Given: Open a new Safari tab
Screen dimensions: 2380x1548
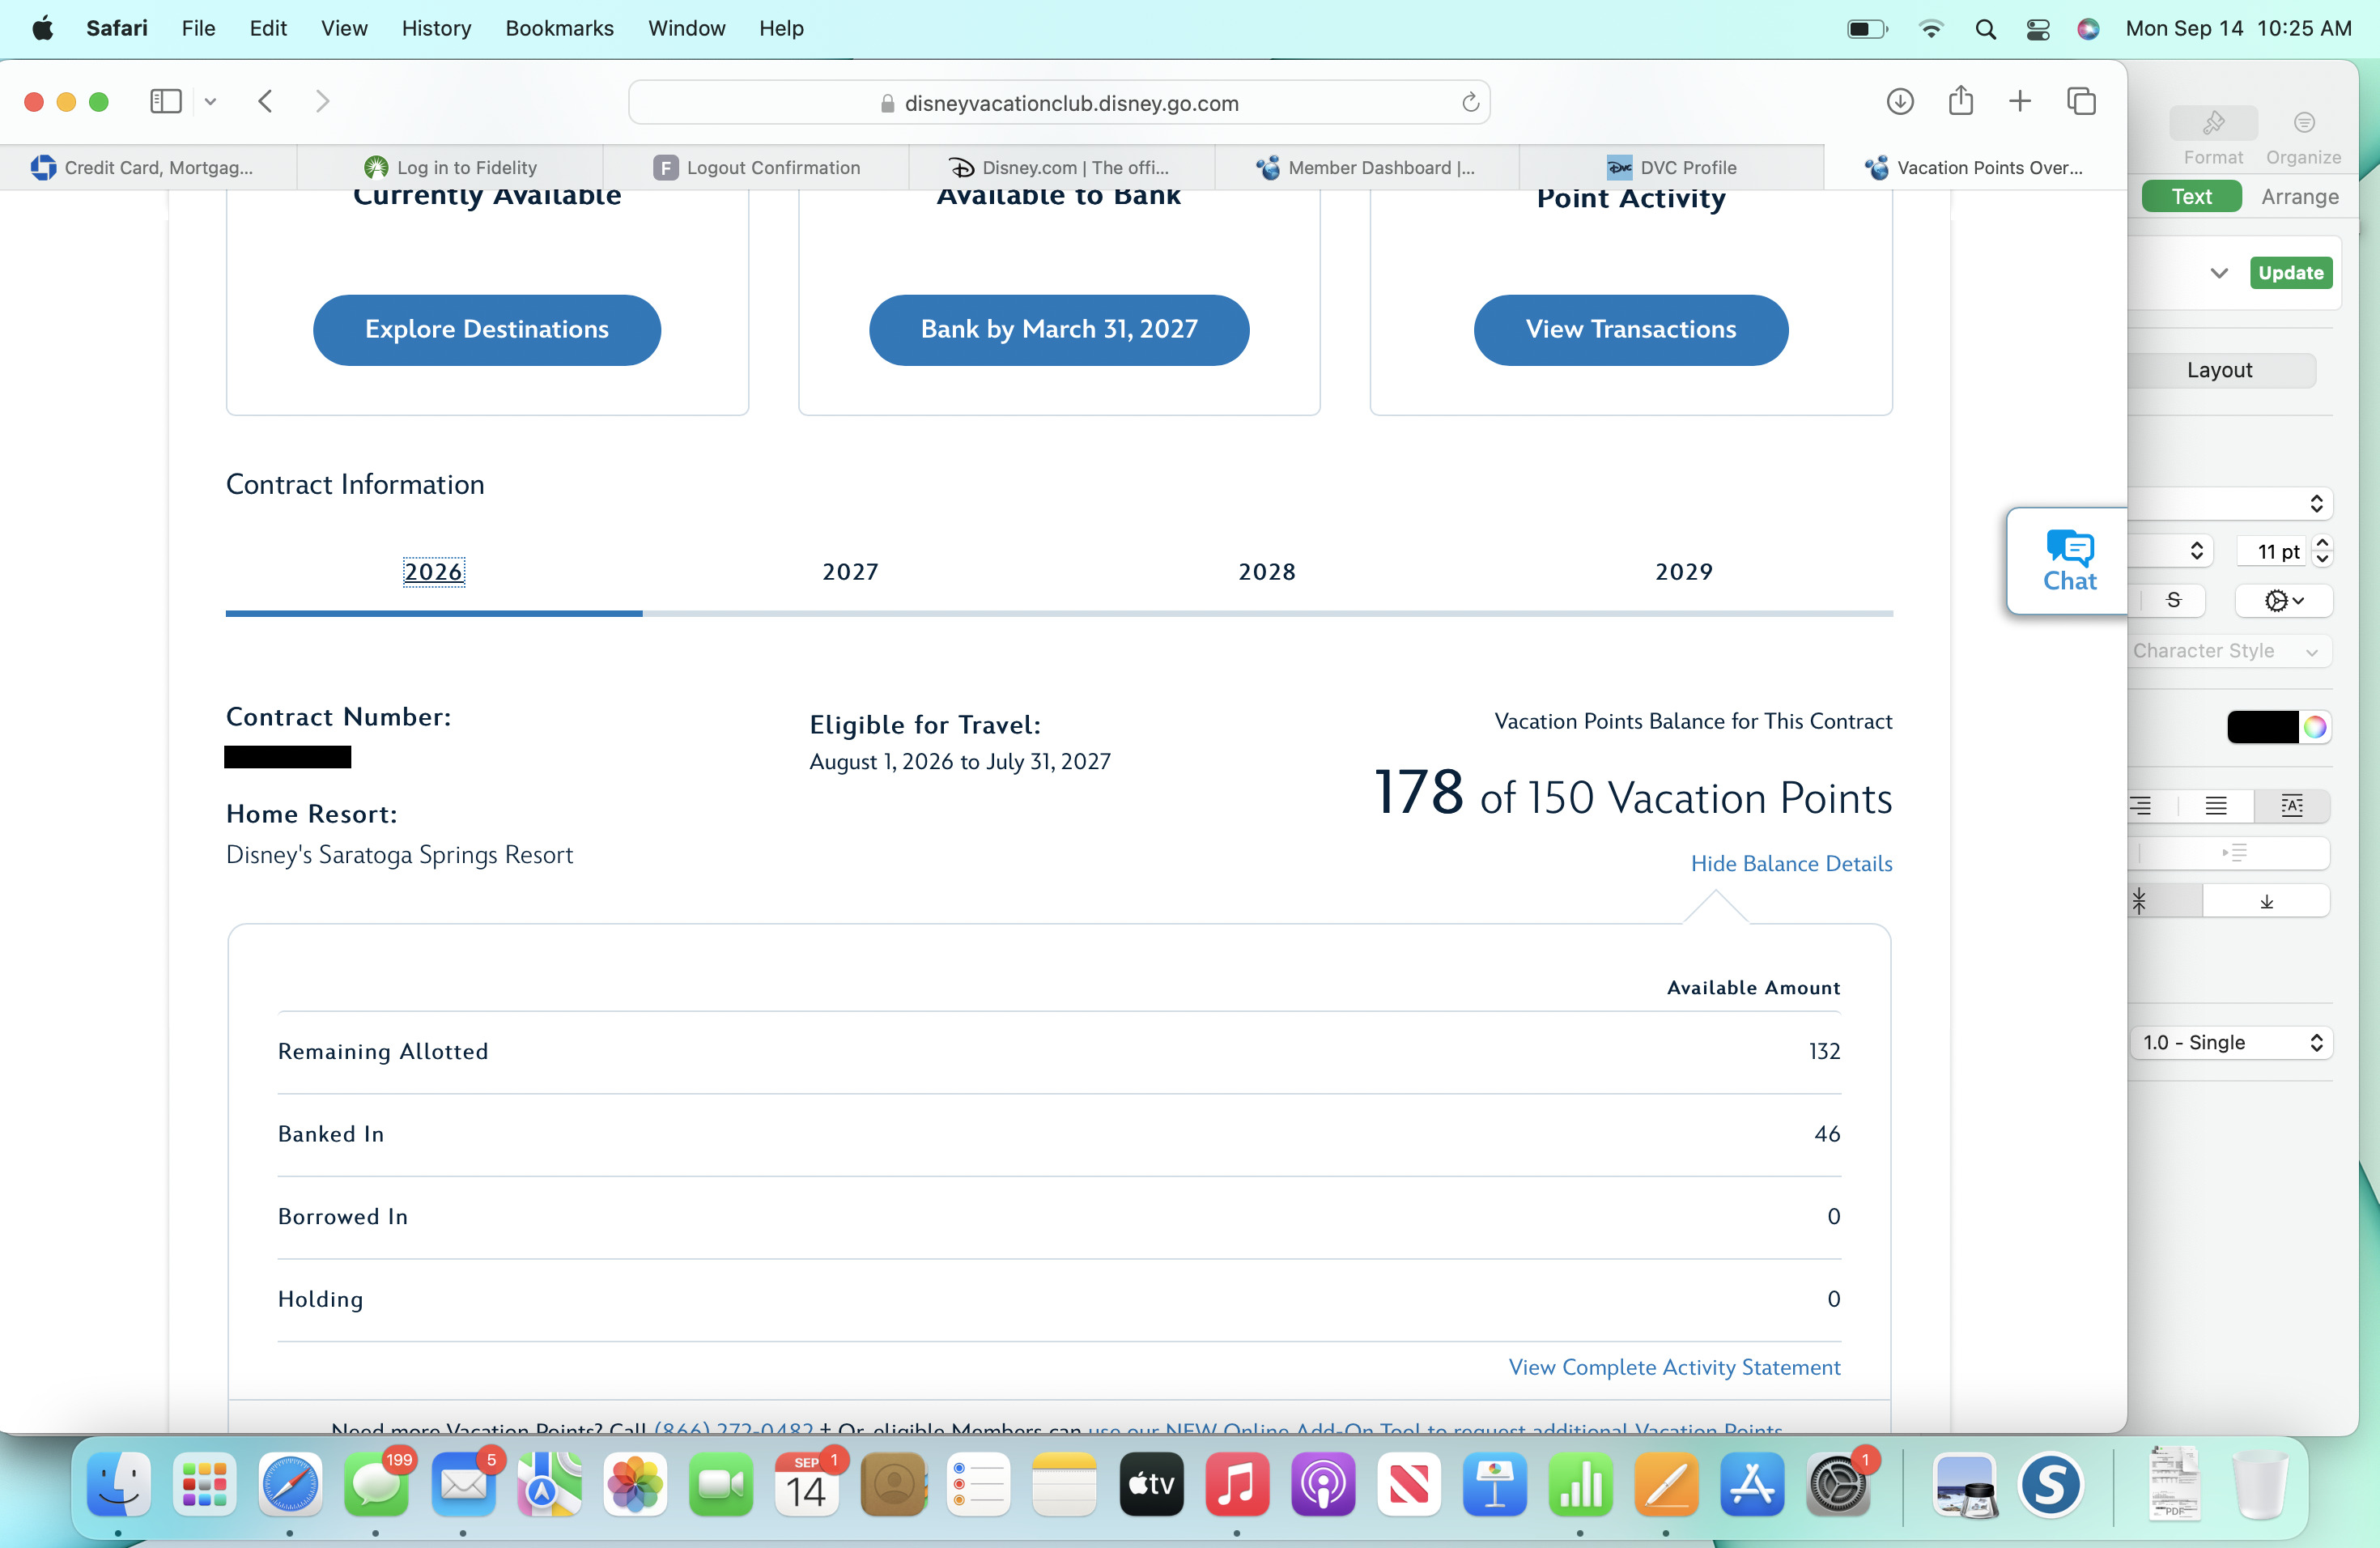Looking at the screenshot, I should (x=2020, y=101).
